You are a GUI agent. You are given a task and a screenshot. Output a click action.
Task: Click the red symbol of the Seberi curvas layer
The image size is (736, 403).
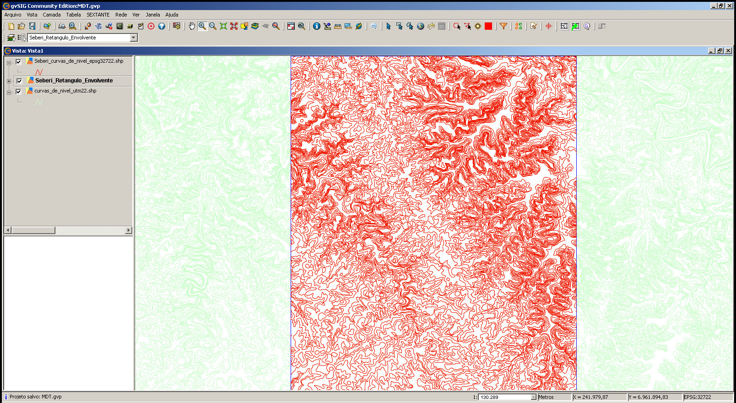click(39, 72)
